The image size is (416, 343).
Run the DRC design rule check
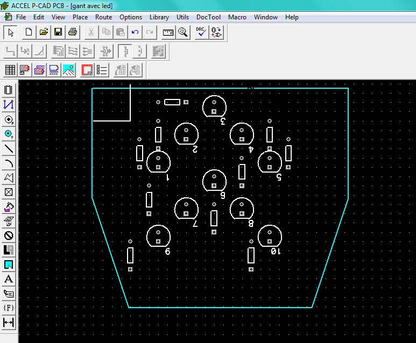pos(202,32)
